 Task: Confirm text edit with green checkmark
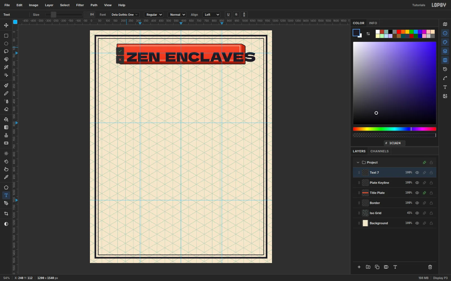tap(120, 51)
